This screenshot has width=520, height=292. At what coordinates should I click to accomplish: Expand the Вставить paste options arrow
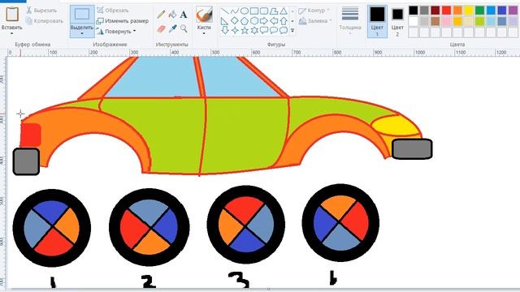coord(12,33)
